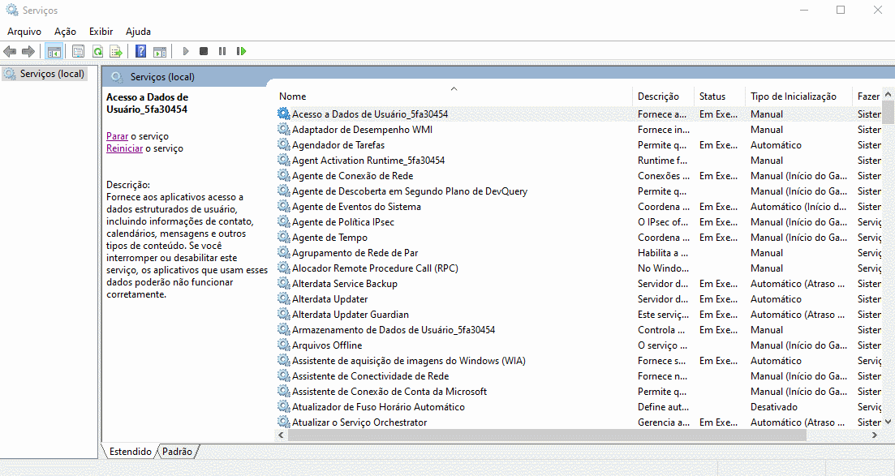
Task: Click the Export list toolbar icon
Action: pos(116,51)
